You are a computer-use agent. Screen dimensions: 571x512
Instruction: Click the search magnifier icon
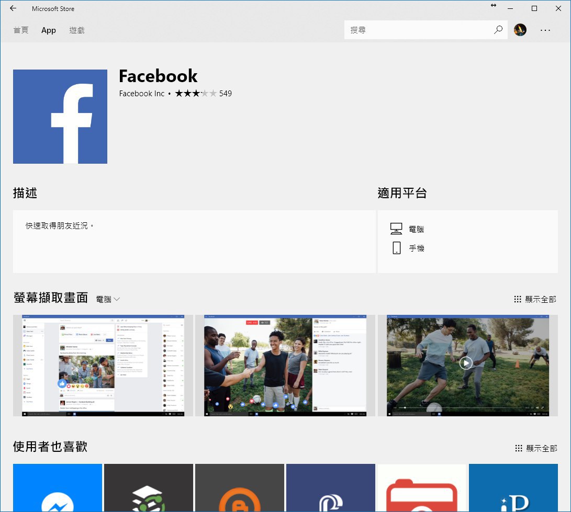coord(498,30)
